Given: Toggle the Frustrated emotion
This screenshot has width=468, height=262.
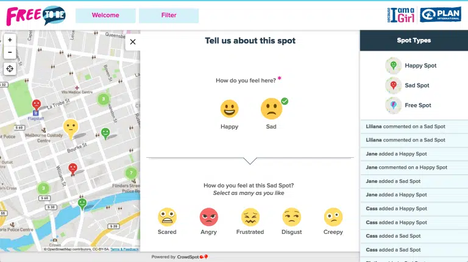Looking at the screenshot, I should point(250,217).
